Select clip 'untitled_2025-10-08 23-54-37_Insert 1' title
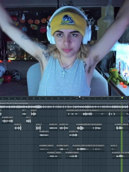 (x=89, y=146)
